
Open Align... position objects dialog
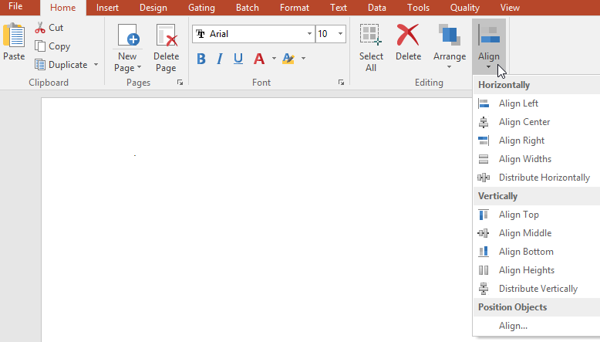pyautogui.click(x=513, y=326)
